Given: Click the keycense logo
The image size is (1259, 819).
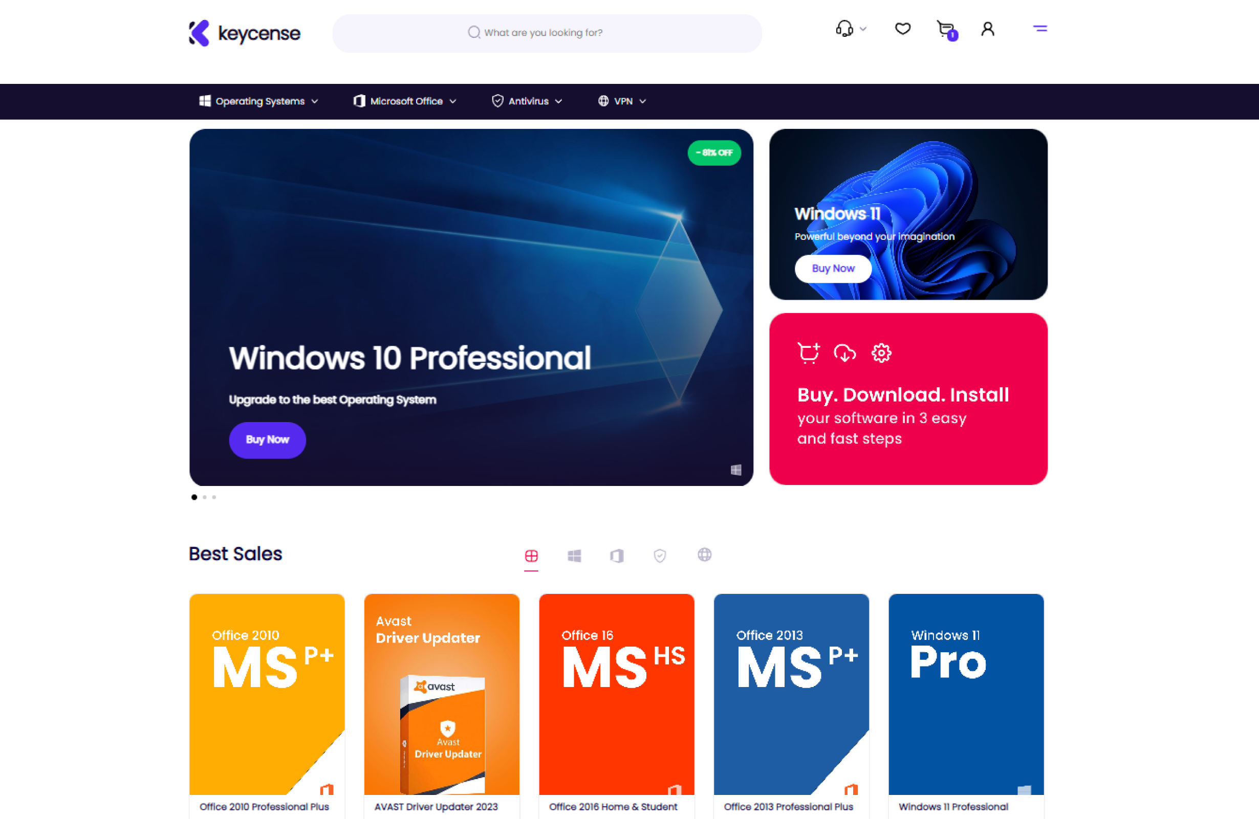Looking at the screenshot, I should pos(245,33).
